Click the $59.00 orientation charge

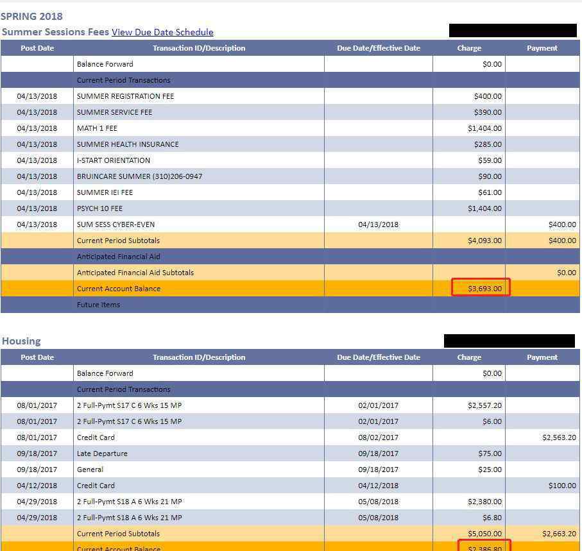(x=490, y=160)
